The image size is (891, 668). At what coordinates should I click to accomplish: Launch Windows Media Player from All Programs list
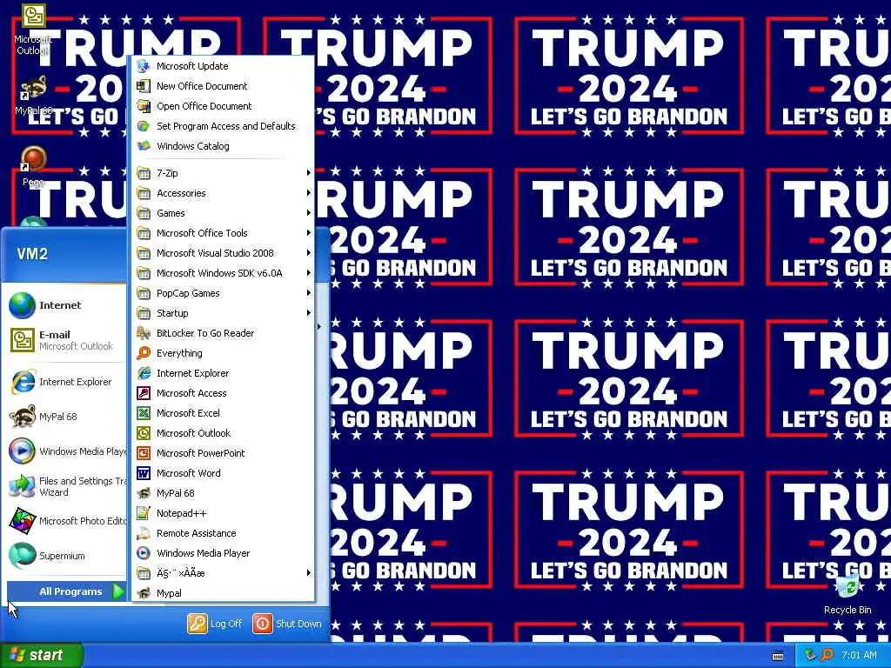click(x=223, y=553)
